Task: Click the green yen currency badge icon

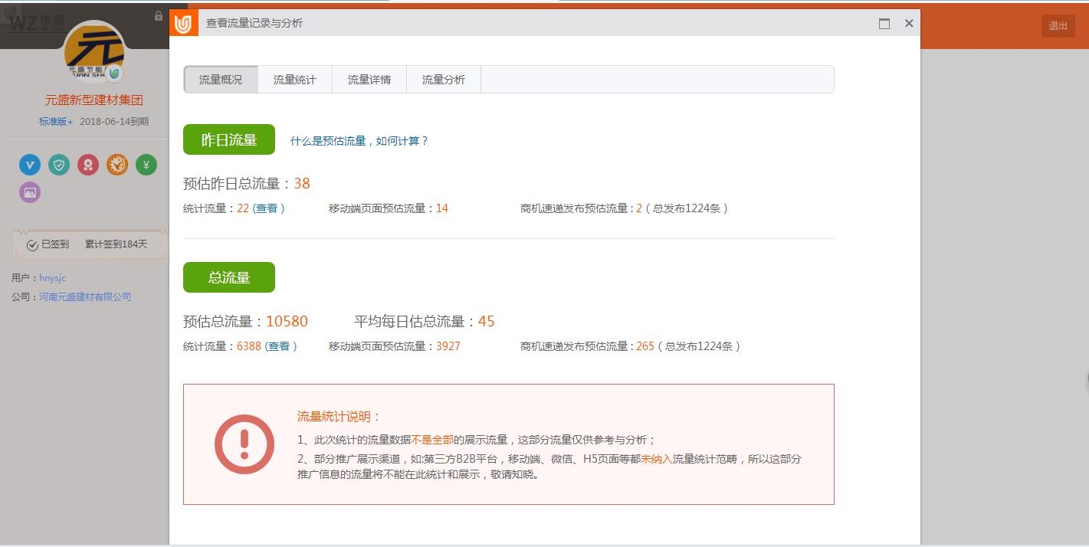Action: point(146,164)
